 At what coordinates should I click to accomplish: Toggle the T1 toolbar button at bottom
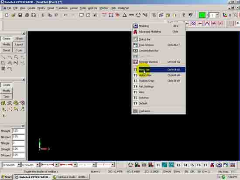(158, 165)
